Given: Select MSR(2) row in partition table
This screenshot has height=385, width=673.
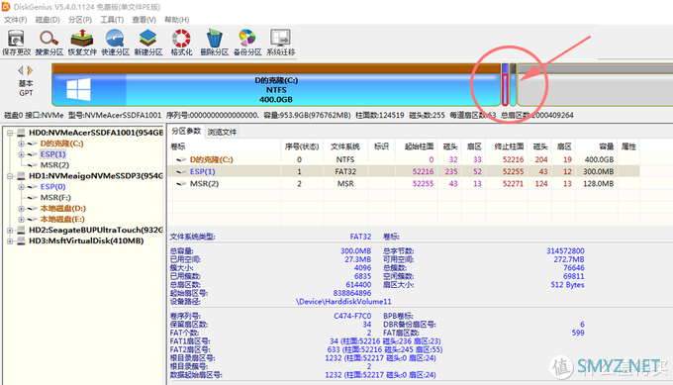Looking at the screenshot, I should point(404,183).
